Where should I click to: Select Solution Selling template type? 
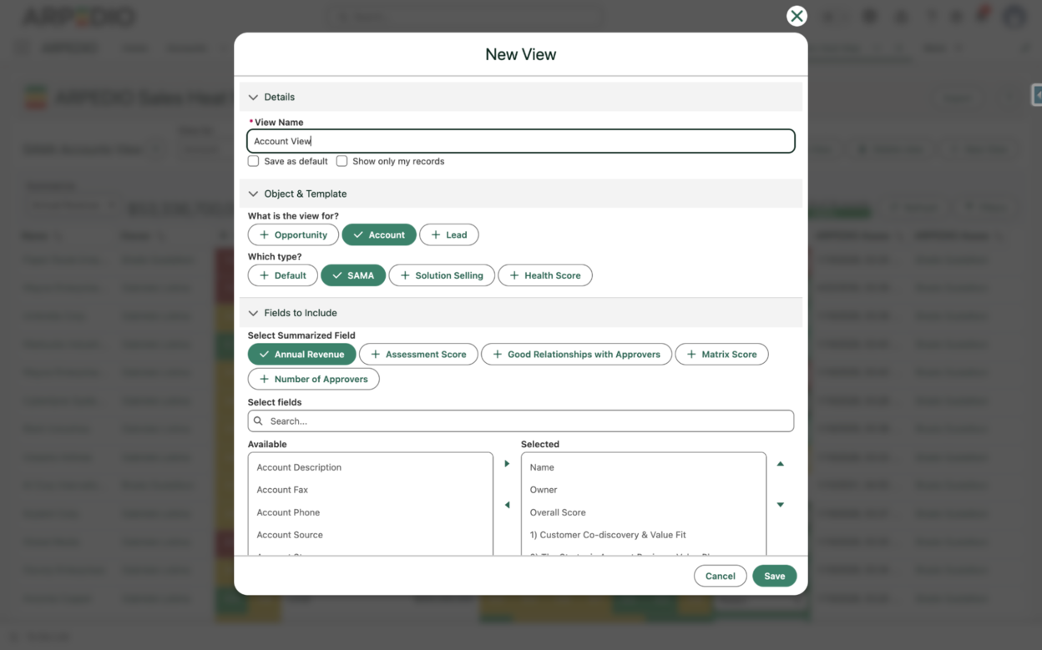coord(442,275)
